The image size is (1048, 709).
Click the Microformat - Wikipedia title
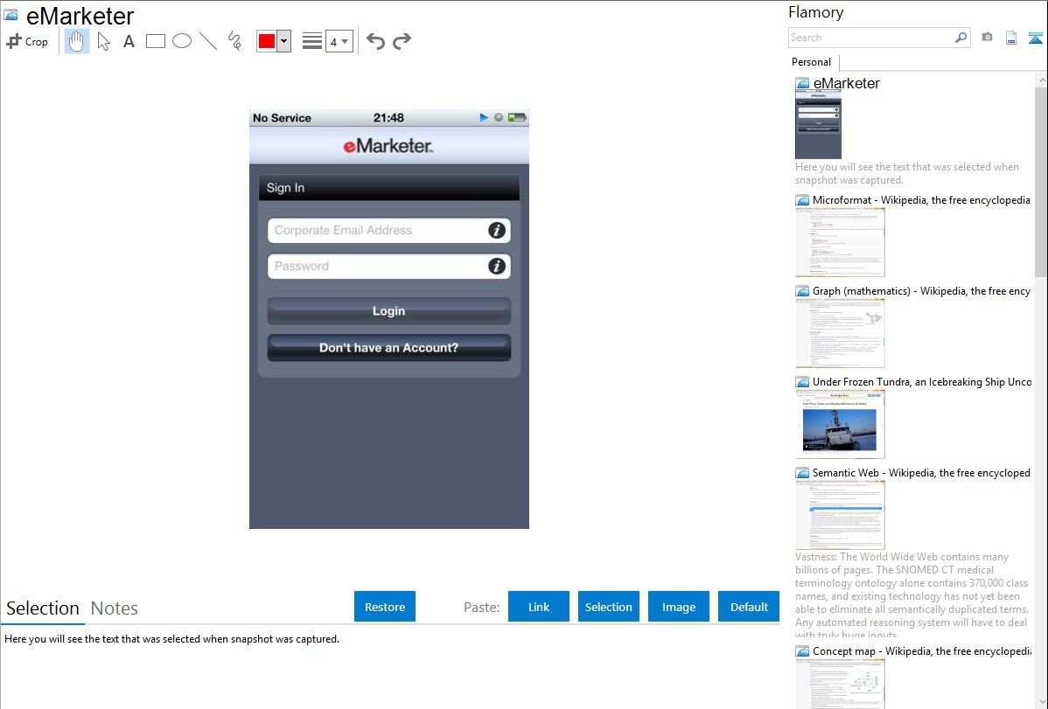pyautogui.click(x=921, y=200)
